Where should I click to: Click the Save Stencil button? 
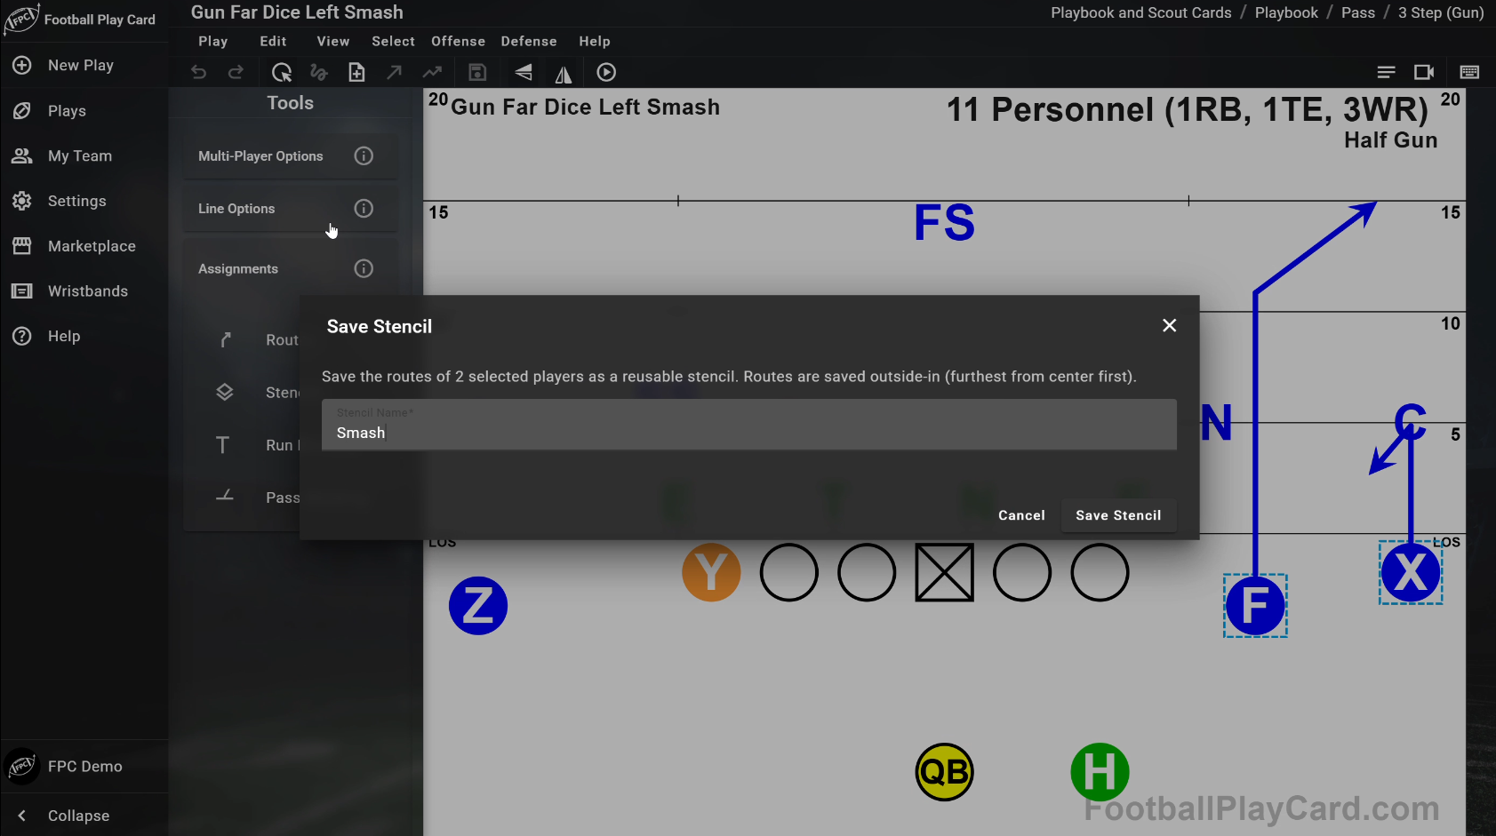[1118, 515]
